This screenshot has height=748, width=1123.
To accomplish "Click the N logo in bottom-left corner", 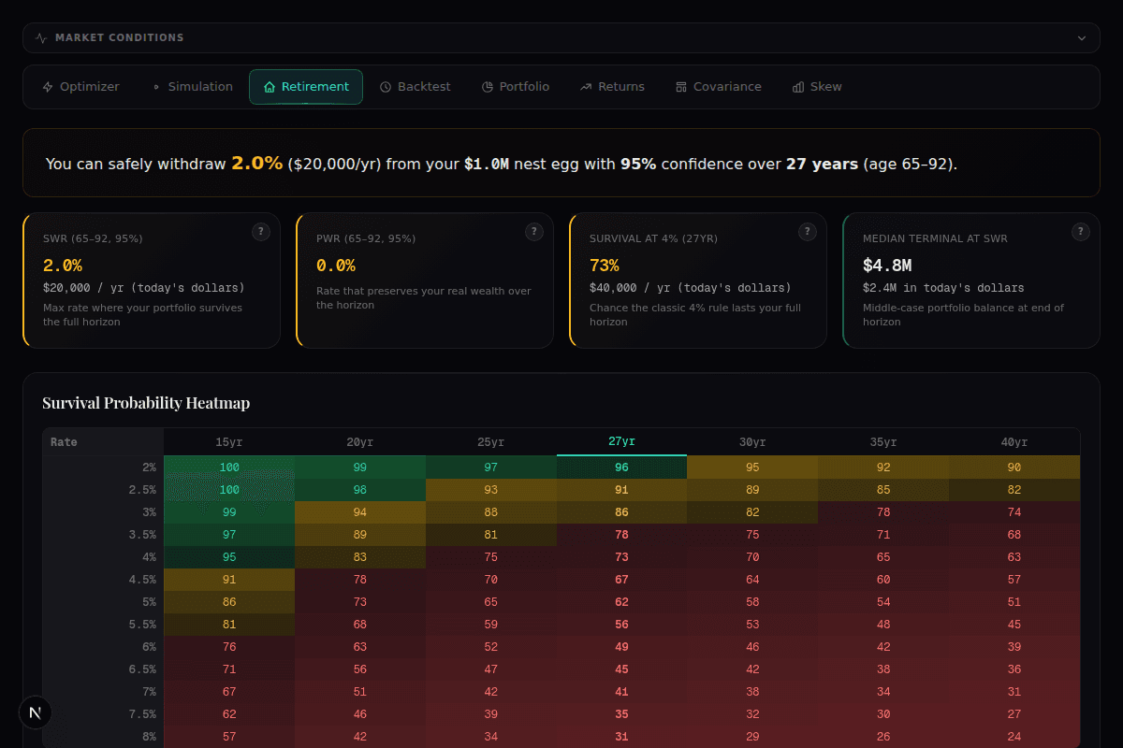I will (x=35, y=712).
